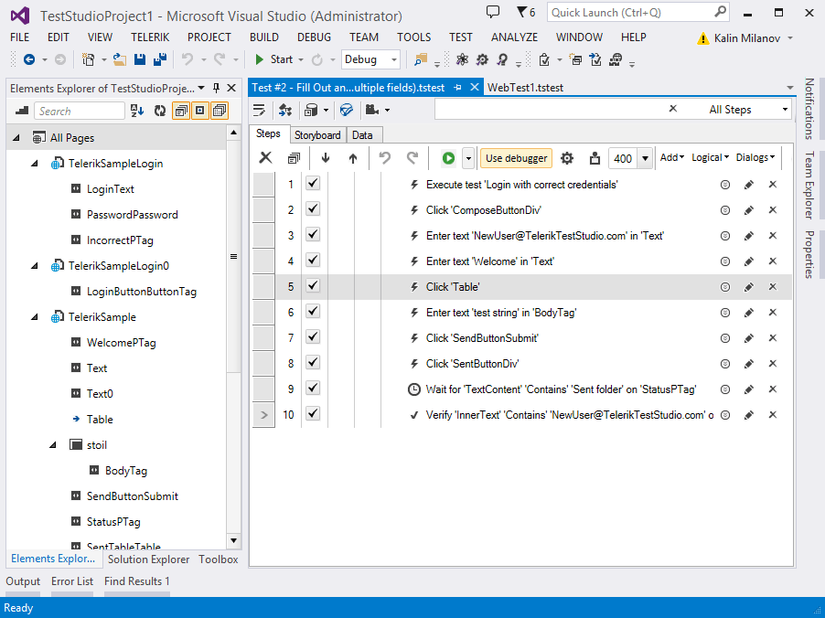Open the All Steps filter dropdown
The image size is (825, 618).
click(x=785, y=110)
